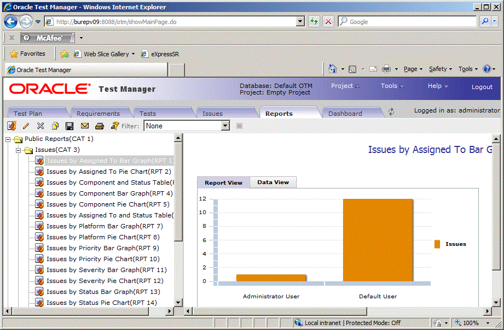Open the Oracle Help menu dropdown
The image size is (504, 330).
[x=438, y=86]
